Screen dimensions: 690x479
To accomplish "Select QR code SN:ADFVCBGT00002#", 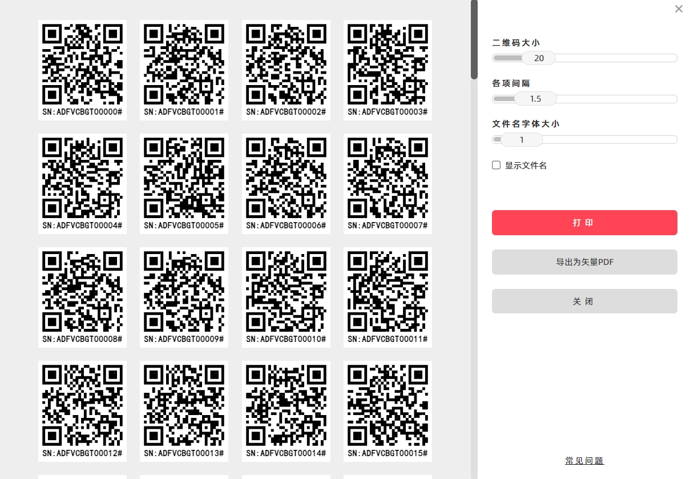I will tap(286, 70).
